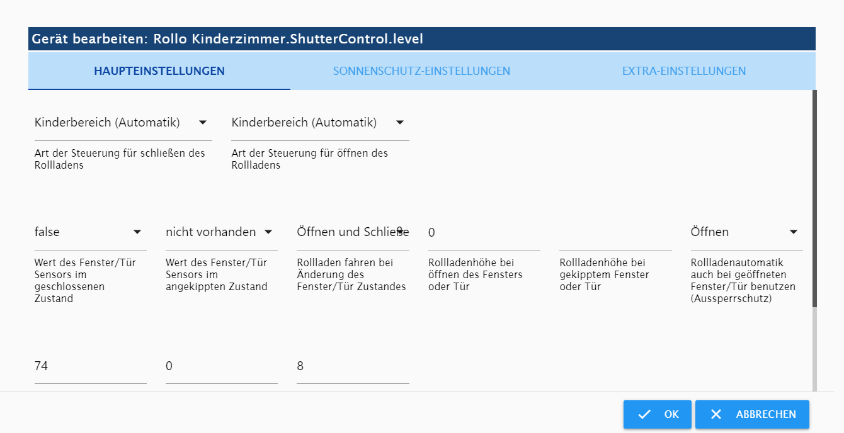Screen dimensions: 844x433
Task: Select the Haupteinstellungen tab
Action: click(159, 71)
